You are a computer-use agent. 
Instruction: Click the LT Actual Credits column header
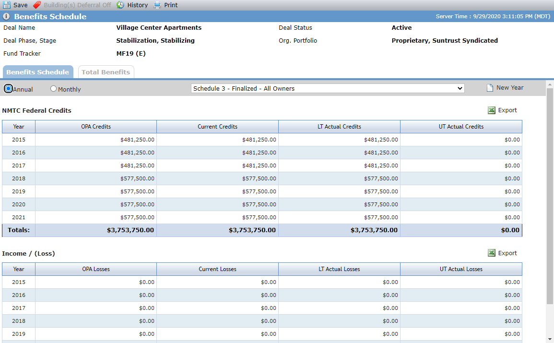coord(339,127)
